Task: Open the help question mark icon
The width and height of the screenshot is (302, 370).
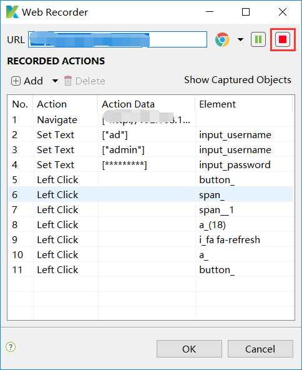Action: pos(11,347)
